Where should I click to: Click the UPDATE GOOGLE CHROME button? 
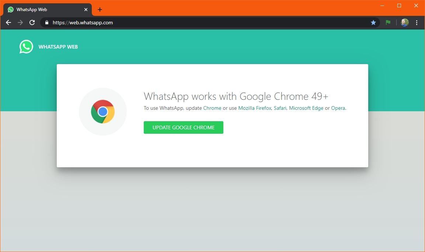(x=183, y=127)
